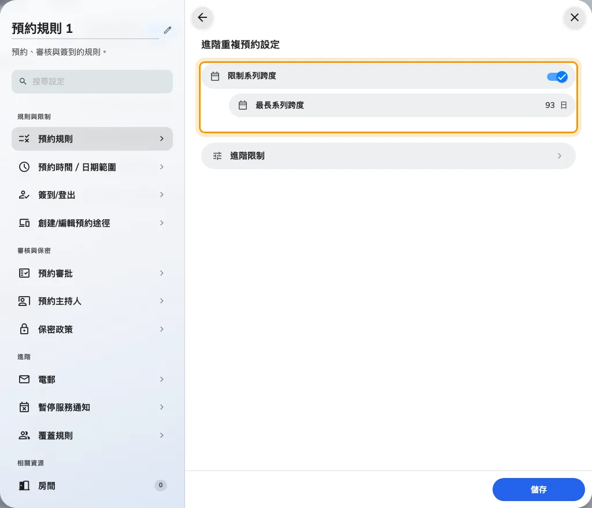
Task: Click the 預約規則 checklist icon
Action: (24, 139)
